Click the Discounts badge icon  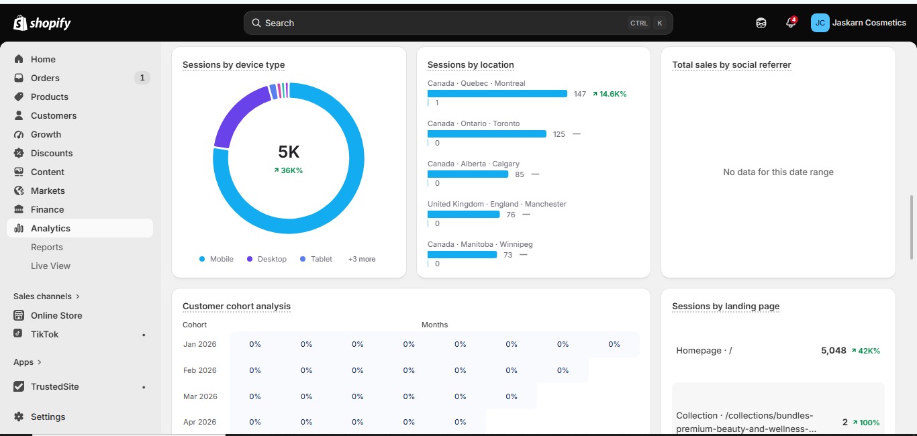pyautogui.click(x=19, y=153)
